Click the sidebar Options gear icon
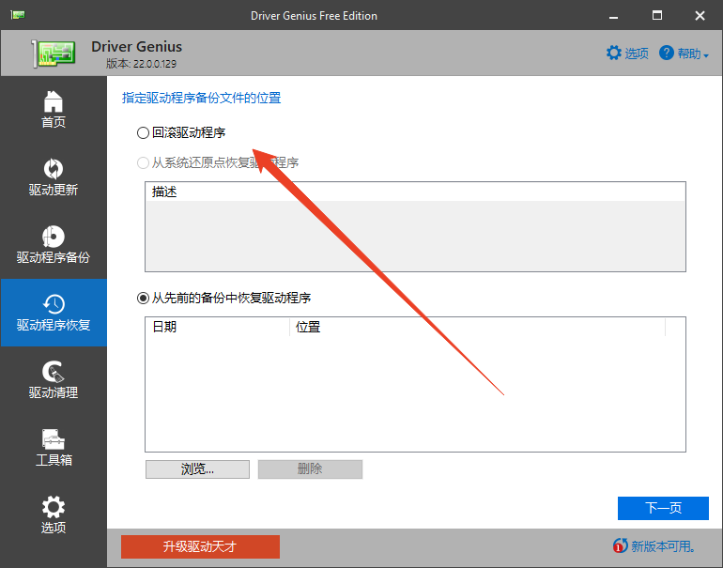 tap(54, 506)
